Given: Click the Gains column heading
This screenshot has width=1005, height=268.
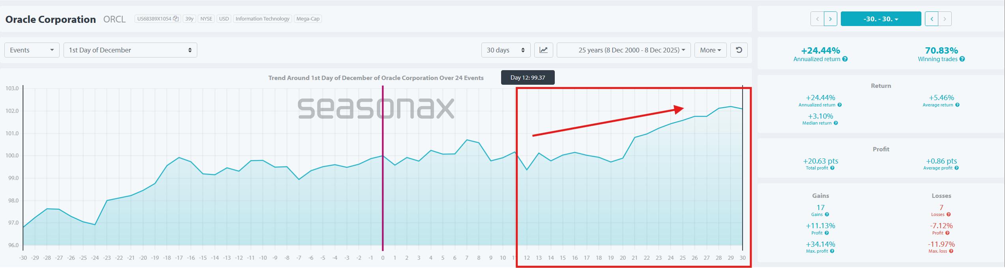Looking at the screenshot, I should tap(820, 196).
